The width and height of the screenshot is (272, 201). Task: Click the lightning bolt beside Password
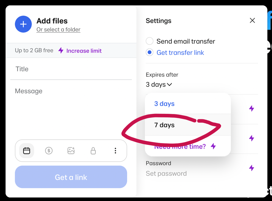[x=251, y=168]
